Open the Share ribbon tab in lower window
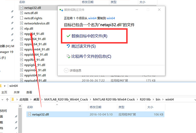 click(17, 92)
